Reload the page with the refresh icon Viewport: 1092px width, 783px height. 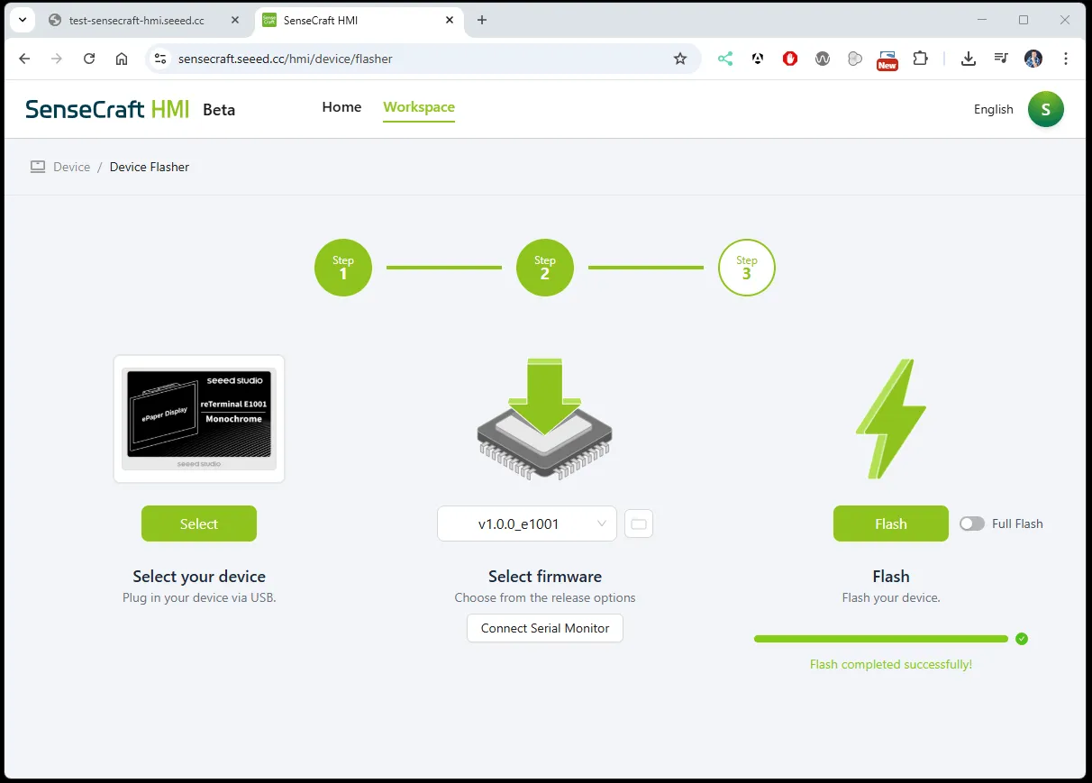(x=89, y=59)
